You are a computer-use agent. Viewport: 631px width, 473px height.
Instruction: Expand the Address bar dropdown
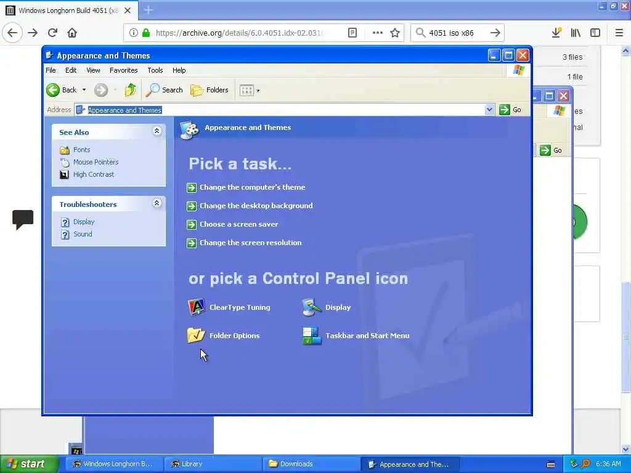pos(489,110)
